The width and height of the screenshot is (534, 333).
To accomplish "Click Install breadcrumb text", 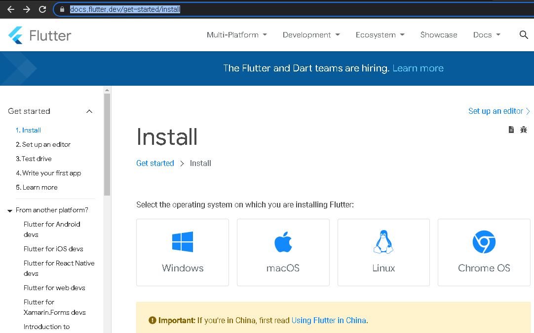I will click(x=200, y=164).
